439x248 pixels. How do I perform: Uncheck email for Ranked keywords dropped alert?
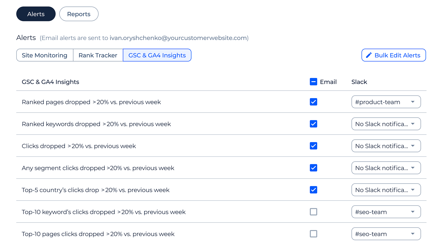click(313, 124)
